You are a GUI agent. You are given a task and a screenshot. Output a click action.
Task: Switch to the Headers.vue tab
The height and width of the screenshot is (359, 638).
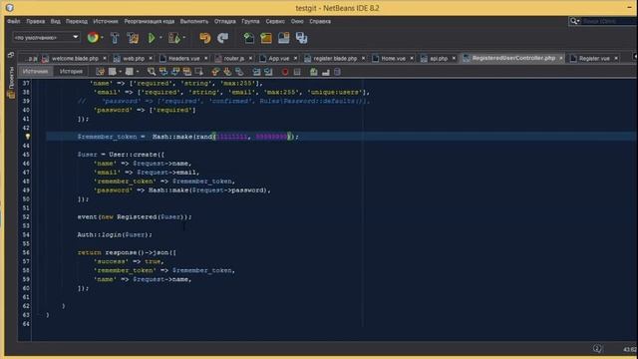tap(183, 59)
